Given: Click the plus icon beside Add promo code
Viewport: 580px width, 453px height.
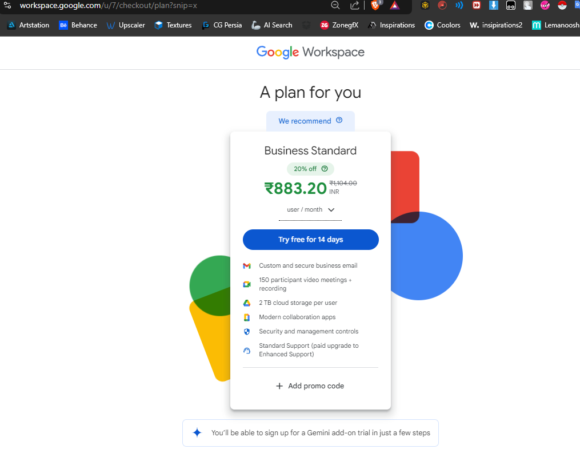Looking at the screenshot, I should 279,386.
